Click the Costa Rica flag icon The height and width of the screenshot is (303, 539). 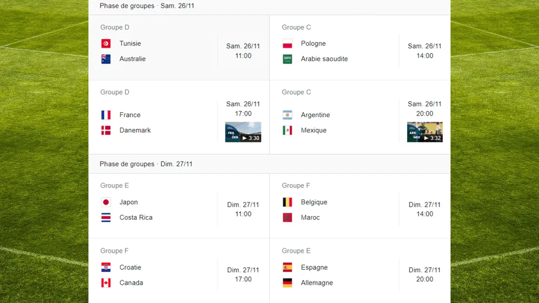click(106, 217)
